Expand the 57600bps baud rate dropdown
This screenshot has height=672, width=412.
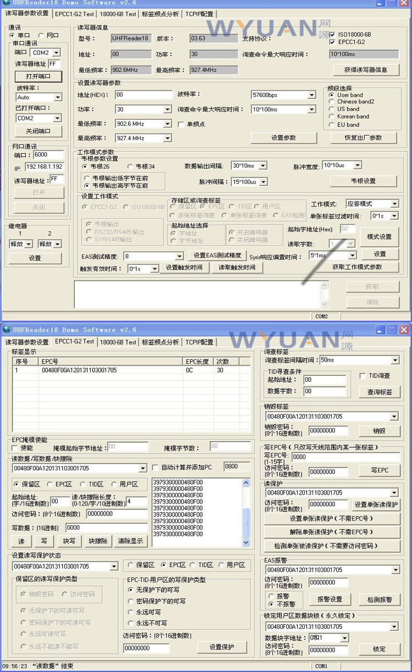point(312,95)
